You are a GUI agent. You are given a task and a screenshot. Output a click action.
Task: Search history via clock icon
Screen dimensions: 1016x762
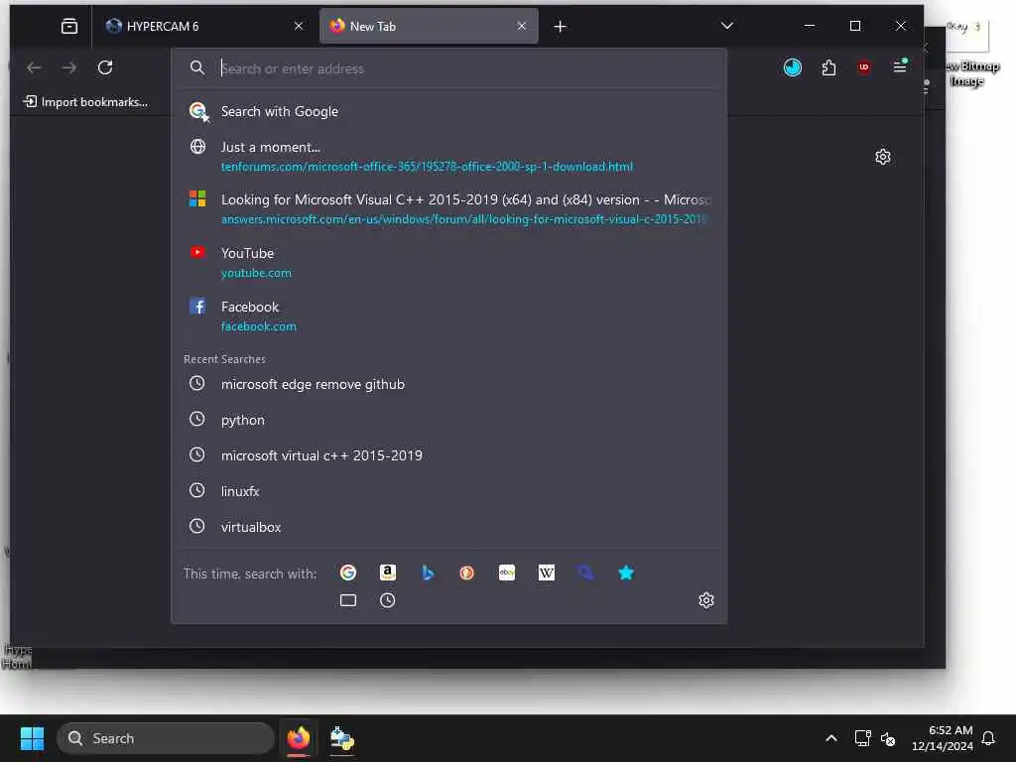click(x=388, y=600)
